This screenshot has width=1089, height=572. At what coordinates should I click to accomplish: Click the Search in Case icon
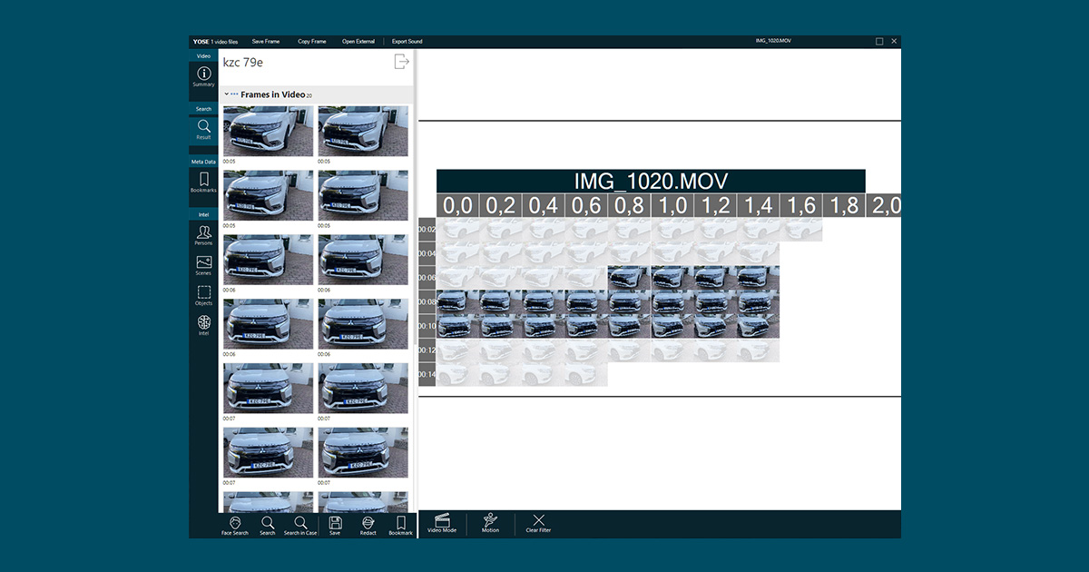pyautogui.click(x=300, y=525)
